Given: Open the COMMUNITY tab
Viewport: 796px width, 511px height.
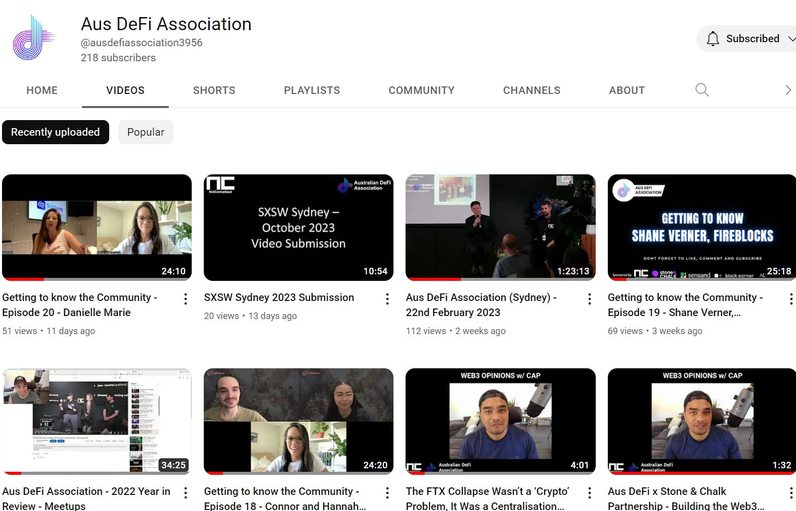Looking at the screenshot, I should pyautogui.click(x=422, y=90).
